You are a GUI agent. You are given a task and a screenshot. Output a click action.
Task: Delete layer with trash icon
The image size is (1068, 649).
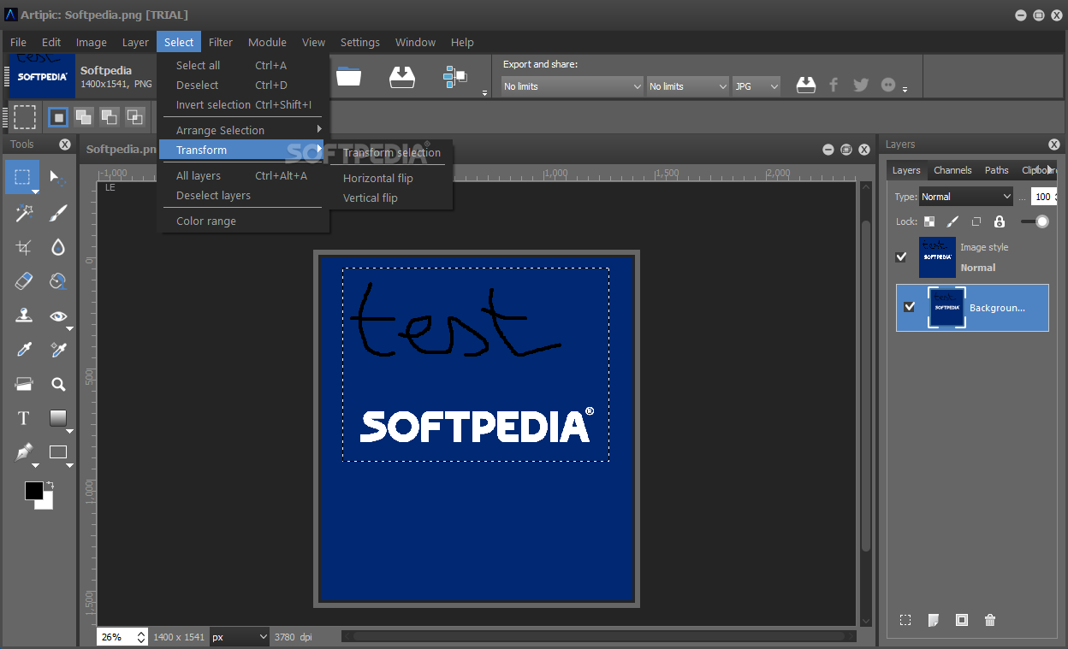coord(990,620)
